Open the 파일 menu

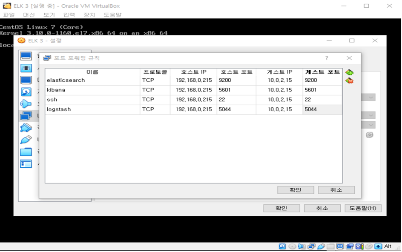click(9, 15)
